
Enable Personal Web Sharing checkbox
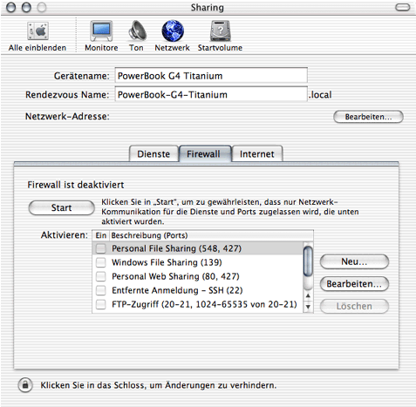click(101, 276)
